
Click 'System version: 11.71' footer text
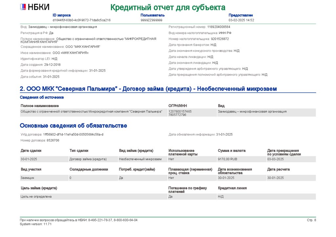(35, 224)
